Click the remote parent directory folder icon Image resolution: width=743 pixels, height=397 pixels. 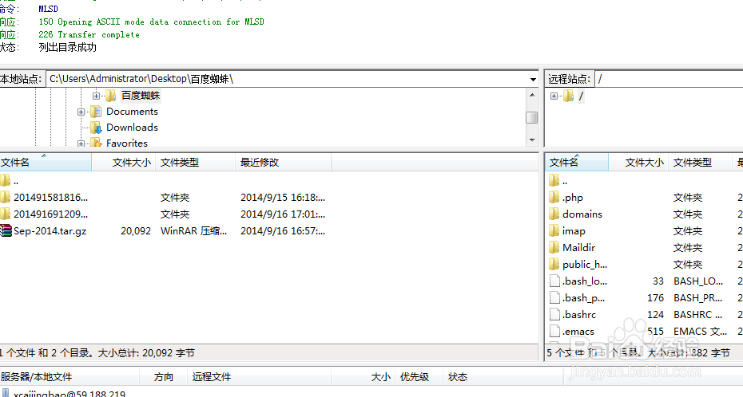point(554,180)
